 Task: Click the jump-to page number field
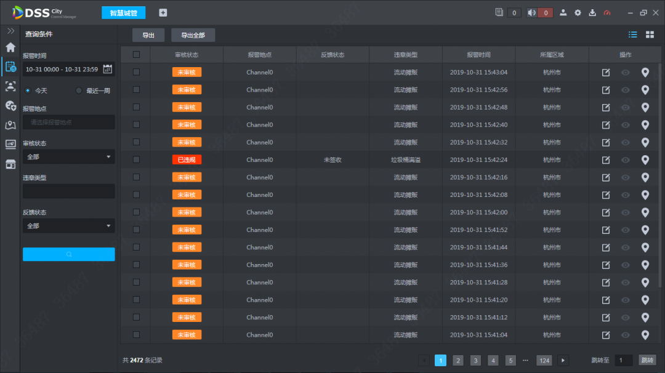[x=623, y=360]
